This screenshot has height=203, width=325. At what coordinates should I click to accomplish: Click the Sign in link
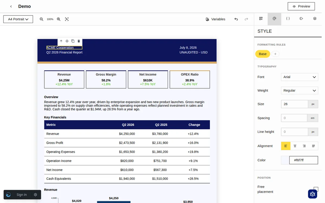coord(22,195)
